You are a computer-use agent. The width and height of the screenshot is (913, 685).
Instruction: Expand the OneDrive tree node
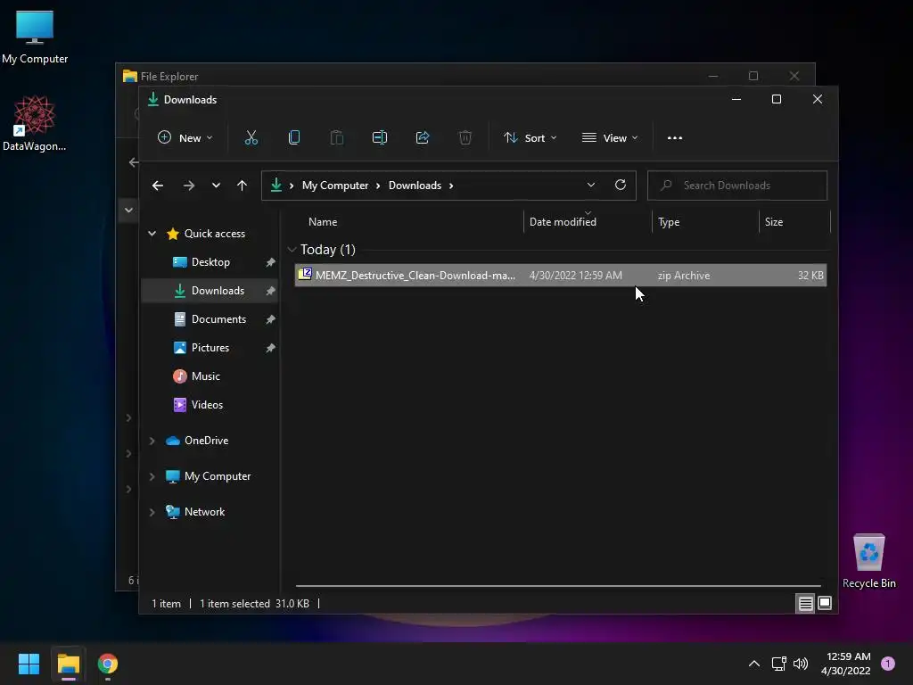pyautogui.click(x=152, y=441)
